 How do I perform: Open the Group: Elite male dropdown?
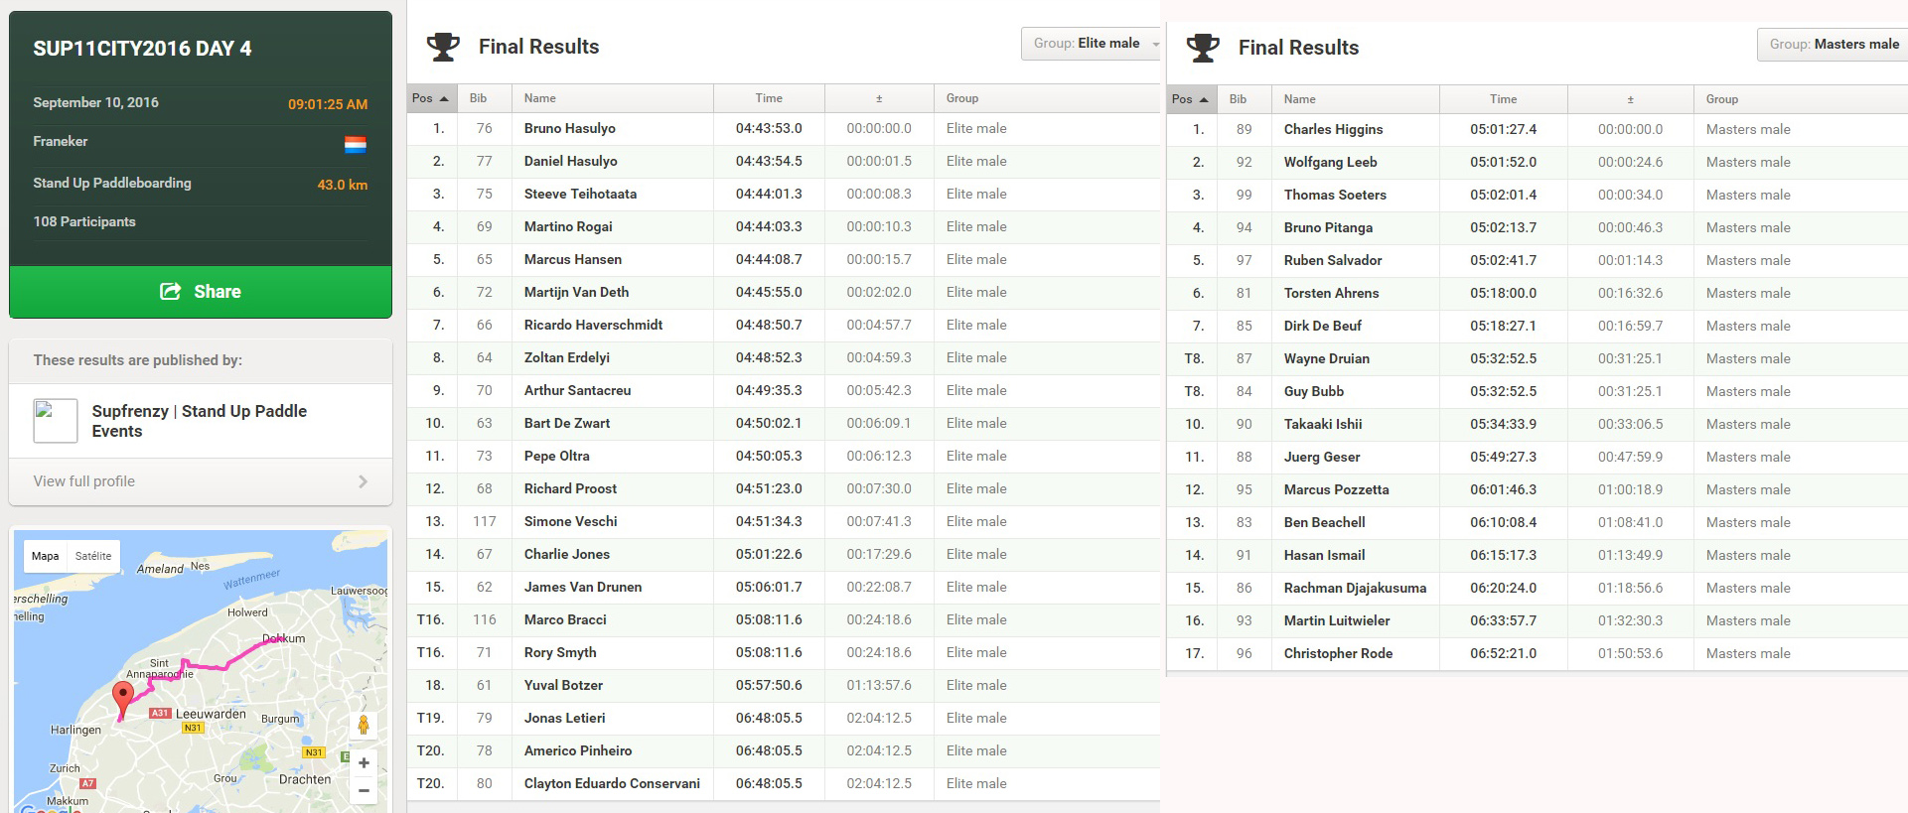tap(1091, 44)
